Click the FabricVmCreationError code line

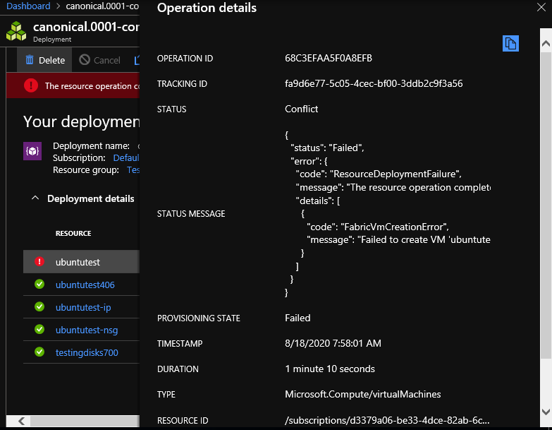tap(378, 227)
